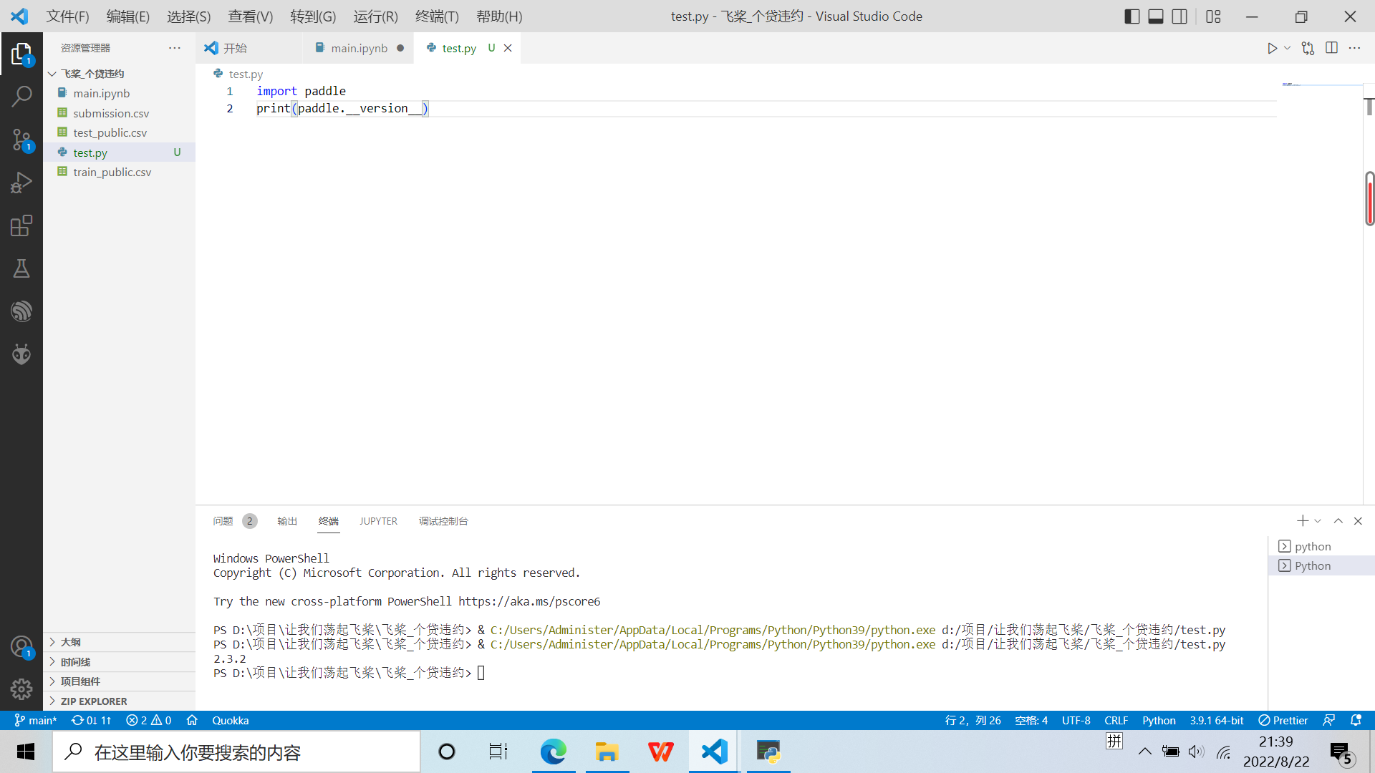The width and height of the screenshot is (1375, 773).
Task: Click the sync changes icon in the status bar
Action: point(90,720)
